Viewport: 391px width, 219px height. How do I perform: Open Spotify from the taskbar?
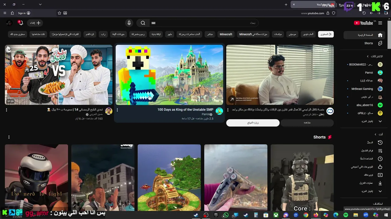[x=346, y=215]
